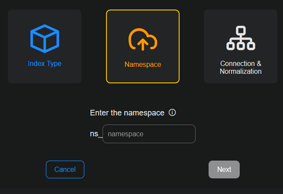Click the 'Enter the namespace' label text
Viewport: 283px width, 194px height.
[x=127, y=113]
